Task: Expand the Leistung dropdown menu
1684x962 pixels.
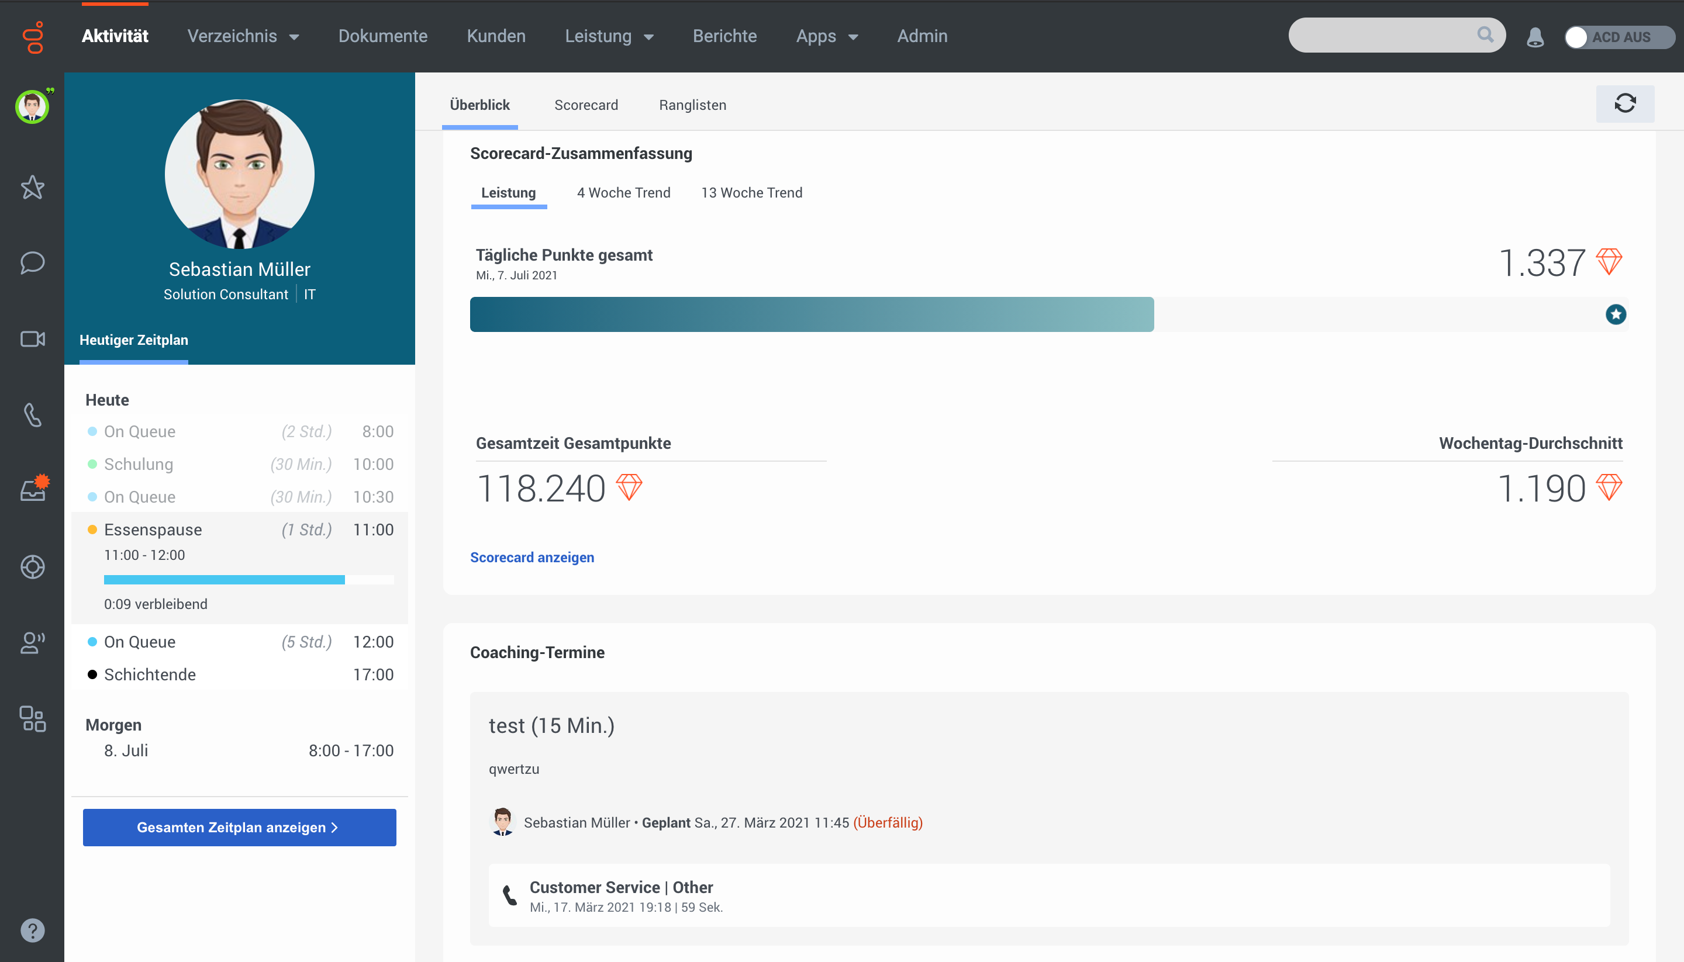Action: (609, 36)
